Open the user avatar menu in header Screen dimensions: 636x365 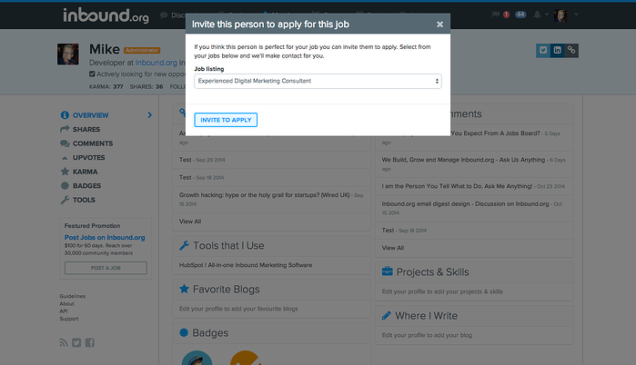[x=560, y=15]
